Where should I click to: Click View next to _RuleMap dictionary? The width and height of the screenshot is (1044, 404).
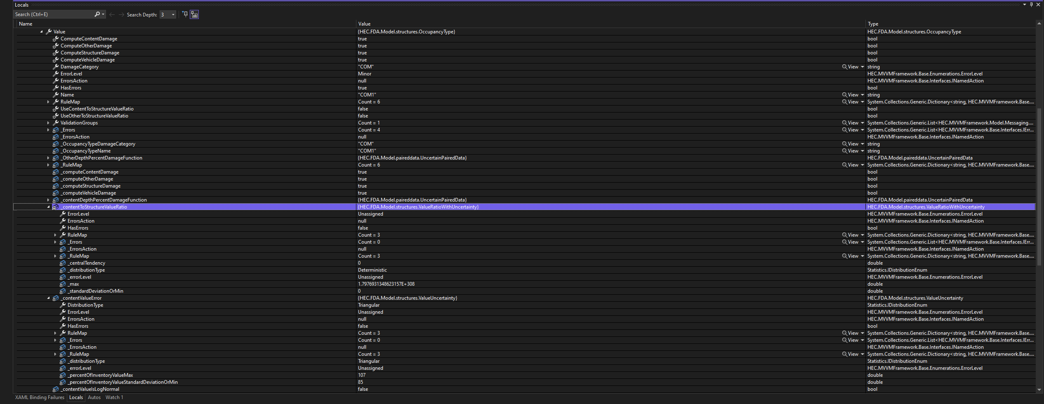(845, 164)
